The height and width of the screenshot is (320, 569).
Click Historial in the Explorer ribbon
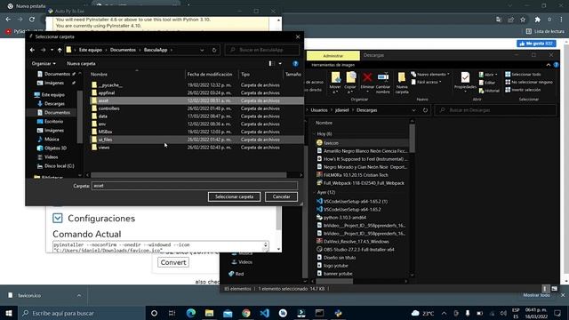489,91
